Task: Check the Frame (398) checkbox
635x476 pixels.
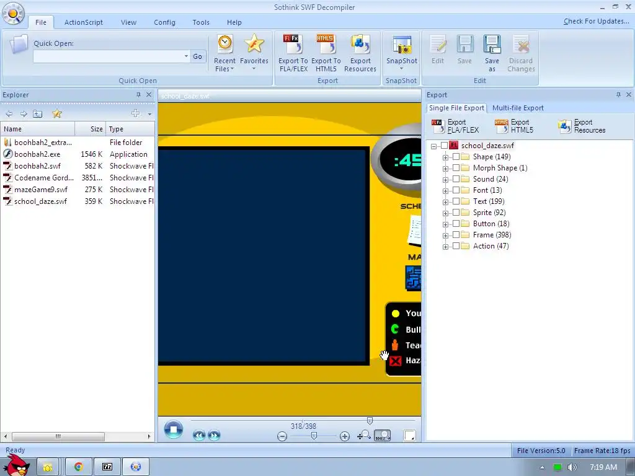Action: point(456,234)
